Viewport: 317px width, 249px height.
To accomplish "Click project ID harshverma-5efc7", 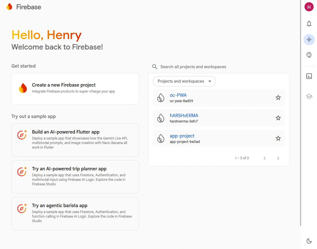I will (184, 121).
